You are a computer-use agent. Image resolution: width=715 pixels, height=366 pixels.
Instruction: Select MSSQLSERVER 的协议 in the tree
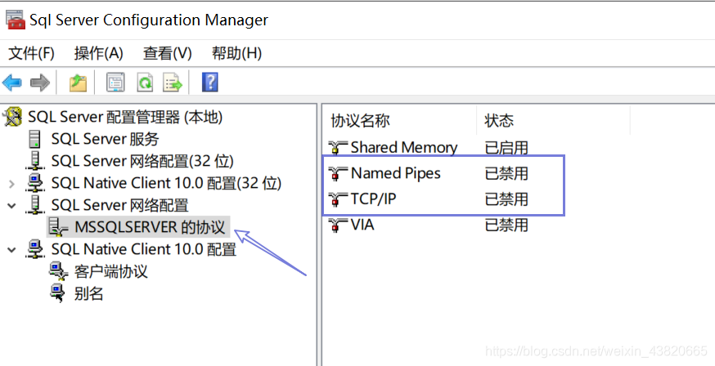click(x=150, y=226)
